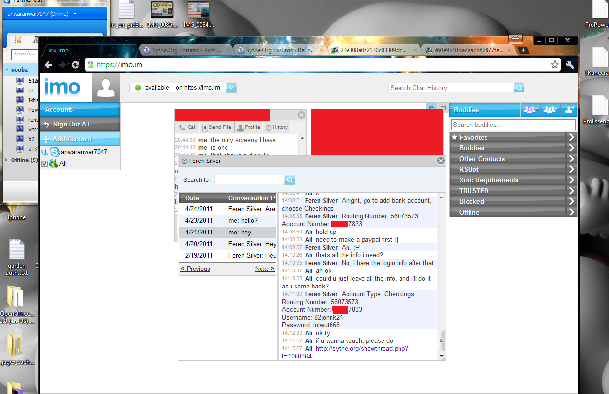This screenshot has height=394, width=609.
Task: Click the Accounts header button
Action: click(80, 110)
